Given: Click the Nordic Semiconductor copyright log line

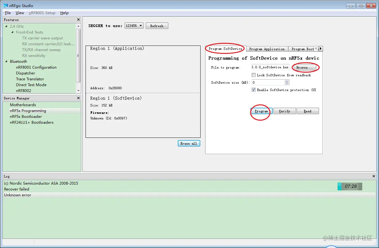Looking at the screenshot, I should [41, 183].
